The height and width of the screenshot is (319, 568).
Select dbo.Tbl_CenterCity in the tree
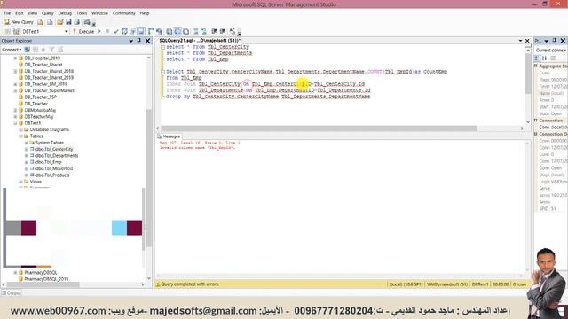pyautogui.click(x=54, y=149)
